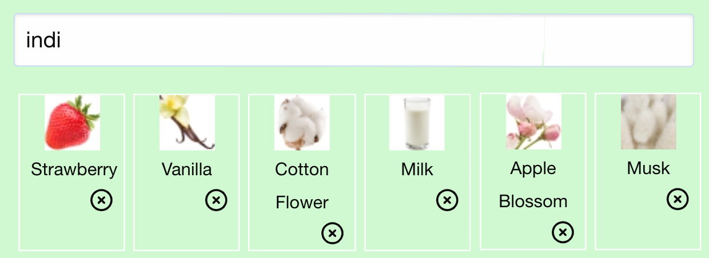Click the Apple Blossom label text
Image resolution: width=709 pixels, height=258 pixels.
(x=533, y=184)
